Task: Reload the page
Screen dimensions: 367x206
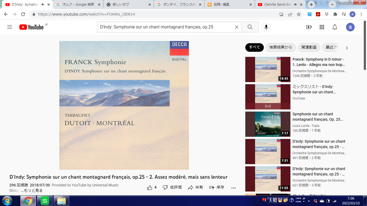Action: tap(23, 14)
